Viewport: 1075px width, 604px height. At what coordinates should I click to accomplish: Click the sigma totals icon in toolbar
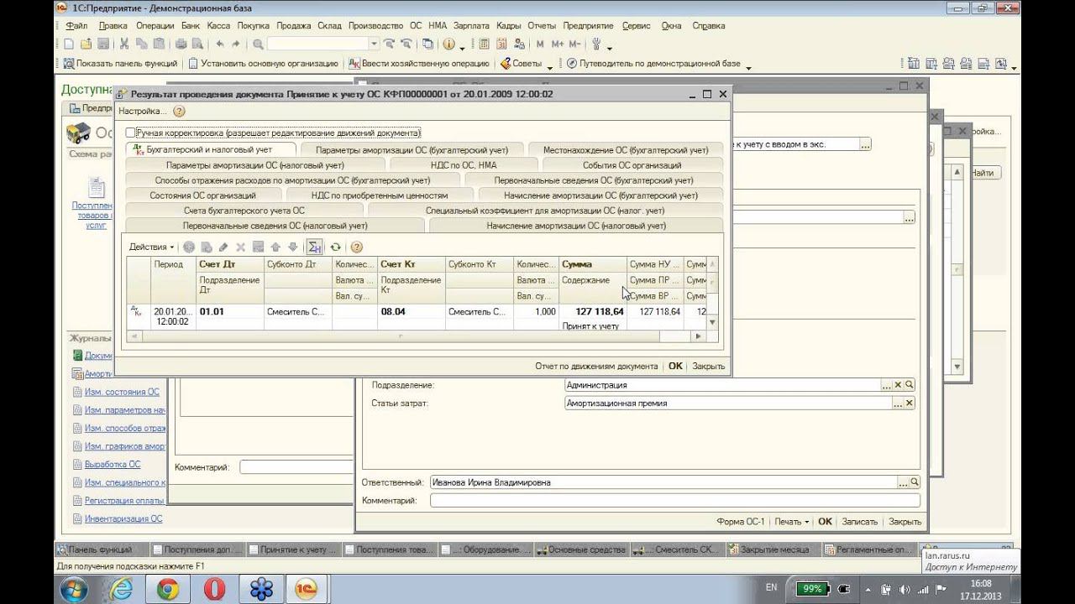click(x=315, y=247)
